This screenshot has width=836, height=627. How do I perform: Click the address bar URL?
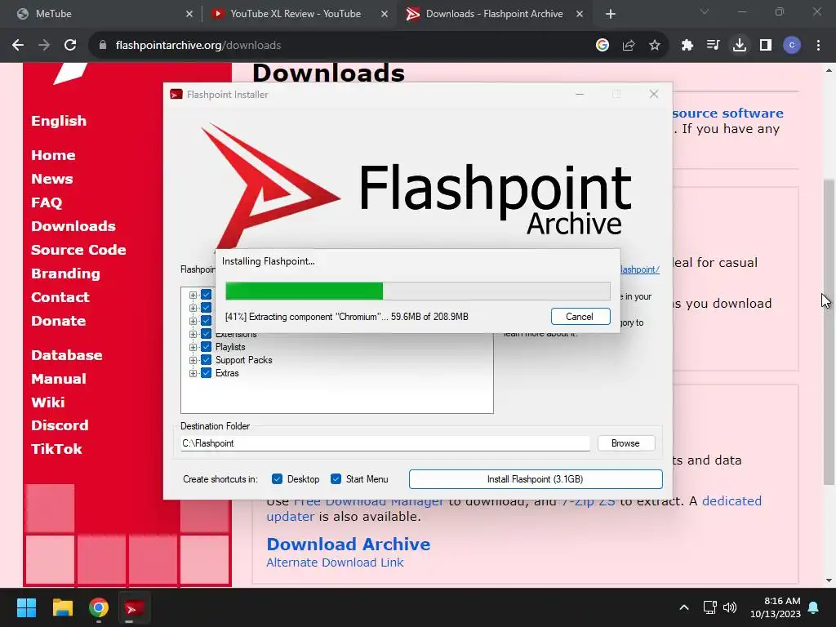[198, 46]
